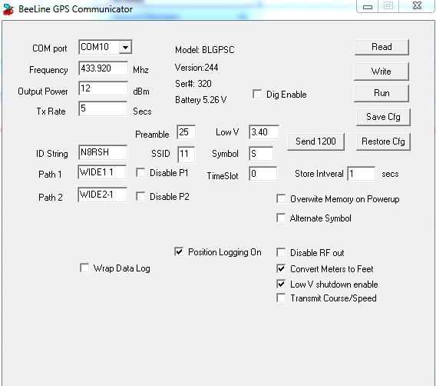Click the ID String text field
The image size is (436, 386).
[x=103, y=152]
